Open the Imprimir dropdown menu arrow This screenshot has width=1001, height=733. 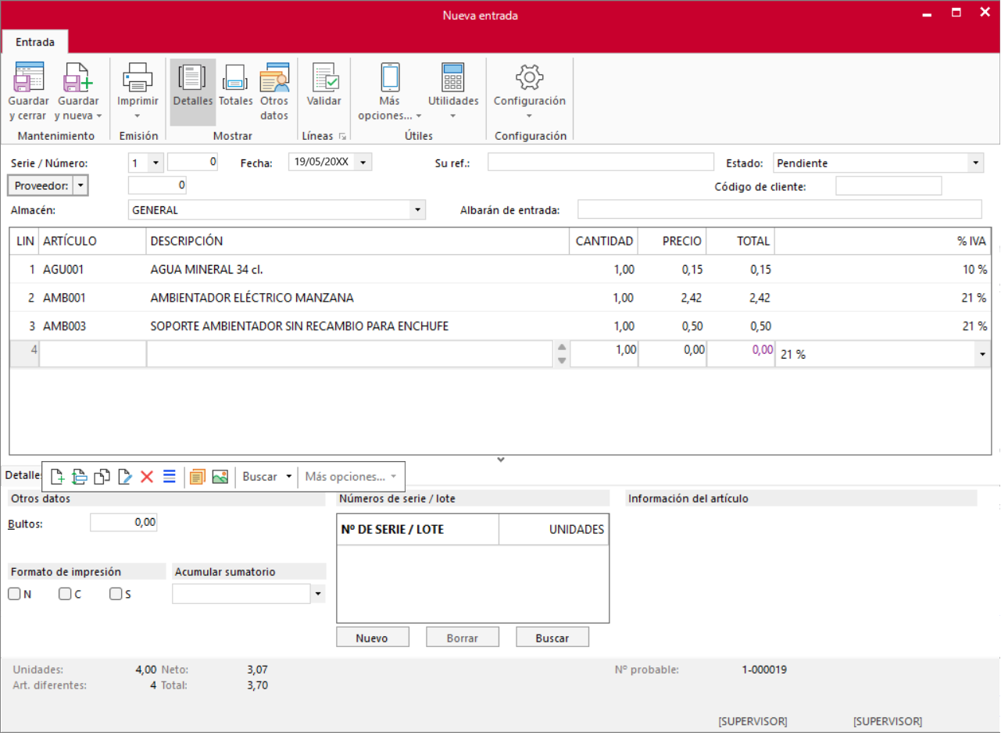(x=138, y=116)
